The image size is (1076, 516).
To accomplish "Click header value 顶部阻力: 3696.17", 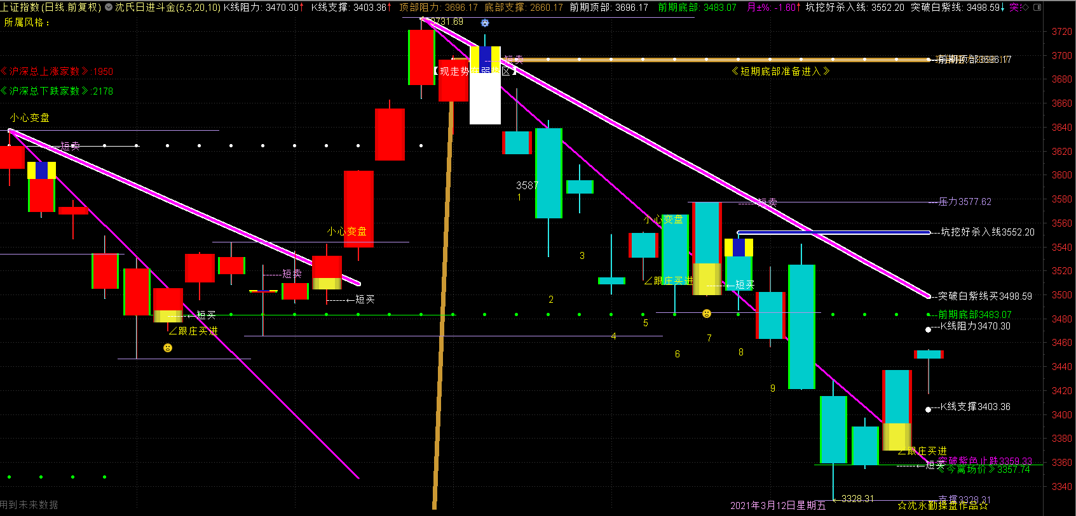I will [439, 8].
